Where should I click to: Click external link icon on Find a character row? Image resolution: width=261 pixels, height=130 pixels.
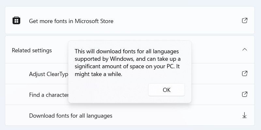[244, 94]
